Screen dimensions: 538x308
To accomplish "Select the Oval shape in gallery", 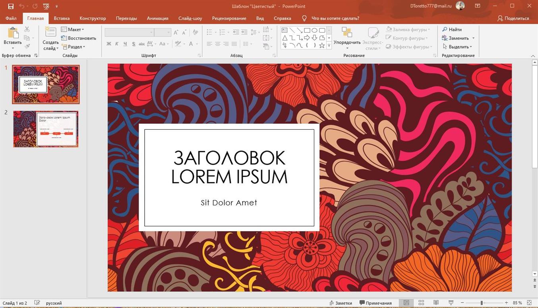I will point(314,30).
